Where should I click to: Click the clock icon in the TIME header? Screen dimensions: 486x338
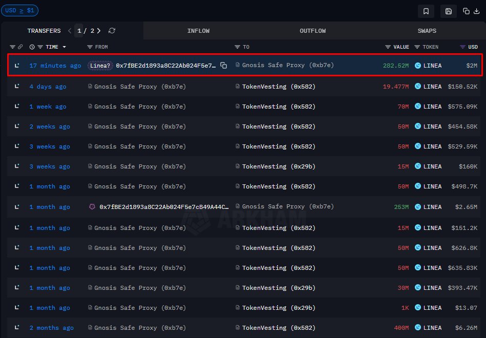(x=32, y=47)
